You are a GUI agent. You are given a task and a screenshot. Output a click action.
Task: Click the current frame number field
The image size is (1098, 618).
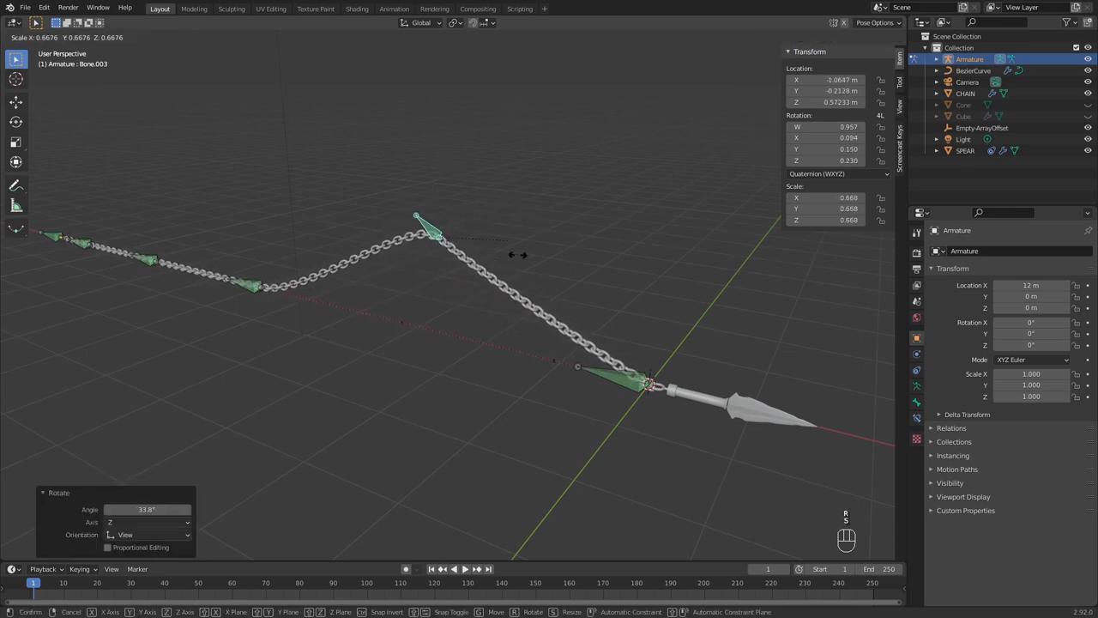pos(768,569)
